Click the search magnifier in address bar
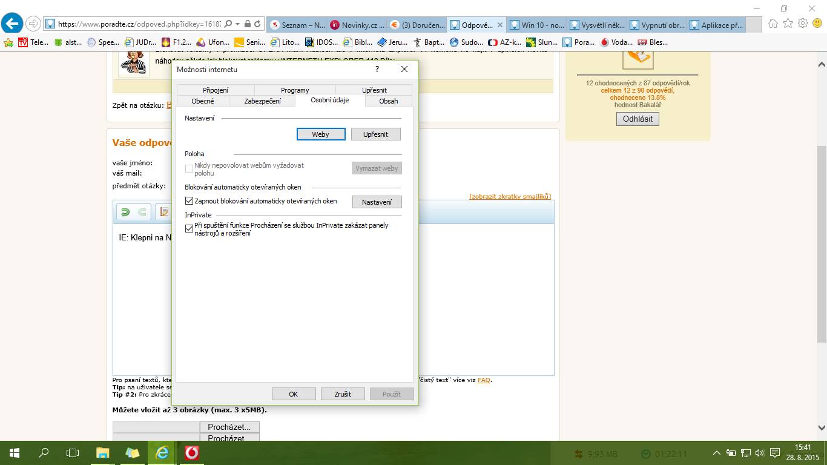Image resolution: width=827 pixels, height=465 pixels. 228,24
